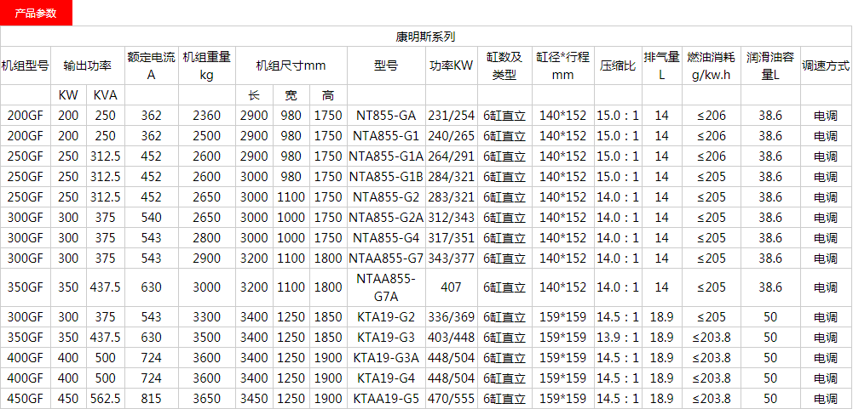The width and height of the screenshot is (853, 409).
Task: Click the power value 284/321
Action: tap(451, 177)
